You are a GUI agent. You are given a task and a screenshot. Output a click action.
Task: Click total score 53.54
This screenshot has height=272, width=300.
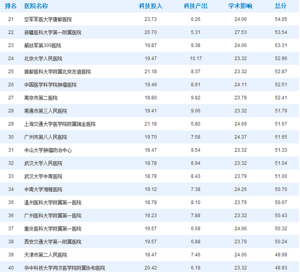[x=281, y=32]
